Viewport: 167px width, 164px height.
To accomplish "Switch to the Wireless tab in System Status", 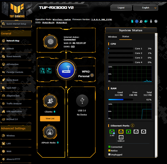I will [x=112, y=37].
